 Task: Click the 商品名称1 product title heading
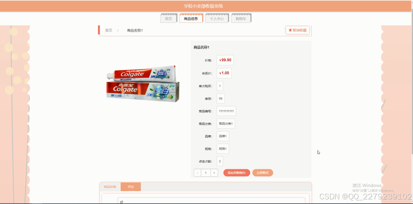coord(202,47)
